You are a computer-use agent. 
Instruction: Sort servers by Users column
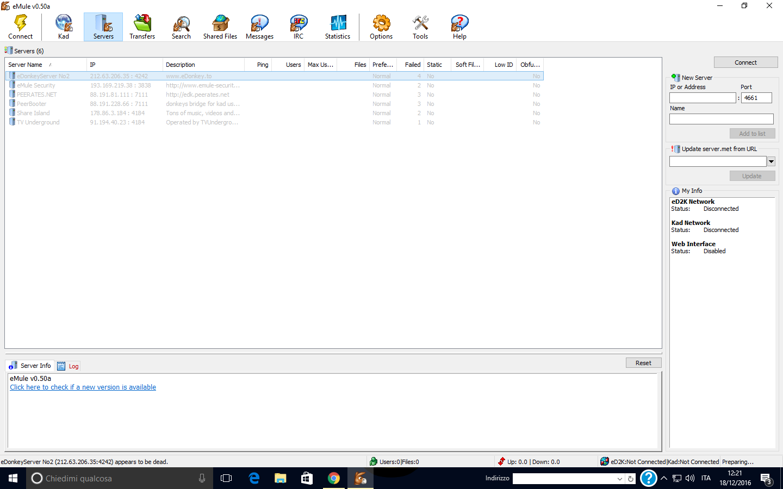pyautogui.click(x=288, y=65)
